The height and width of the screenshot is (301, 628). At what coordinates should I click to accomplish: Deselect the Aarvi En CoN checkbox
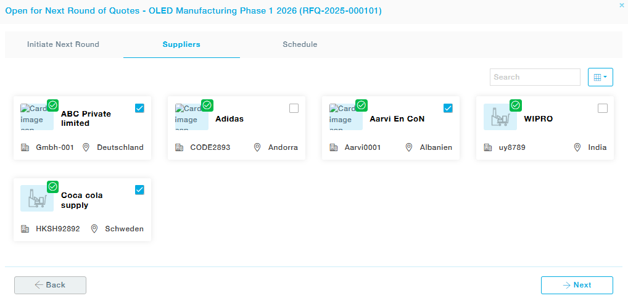[448, 109]
